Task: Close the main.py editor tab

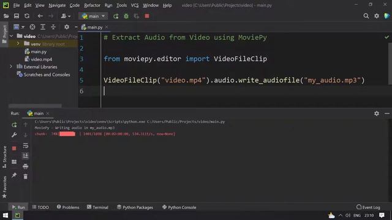Action: tap(107, 27)
